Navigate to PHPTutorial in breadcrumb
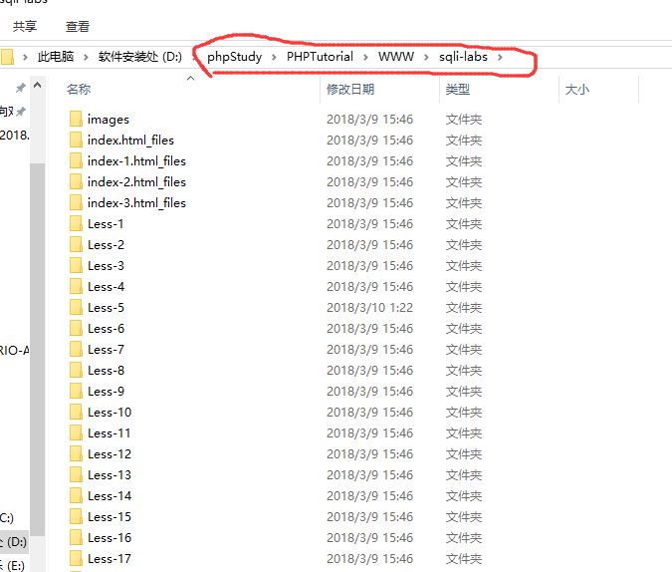This screenshot has width=672, height=572. tap(320, 57)
